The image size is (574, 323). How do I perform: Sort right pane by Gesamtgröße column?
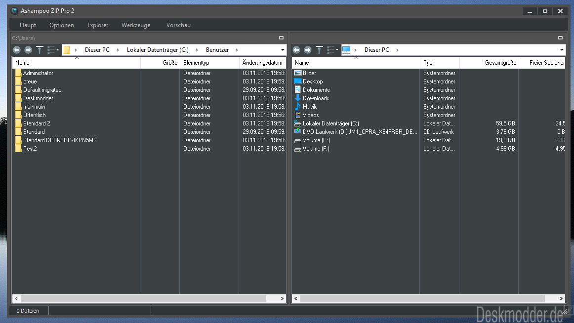click(x=489, y=63)
